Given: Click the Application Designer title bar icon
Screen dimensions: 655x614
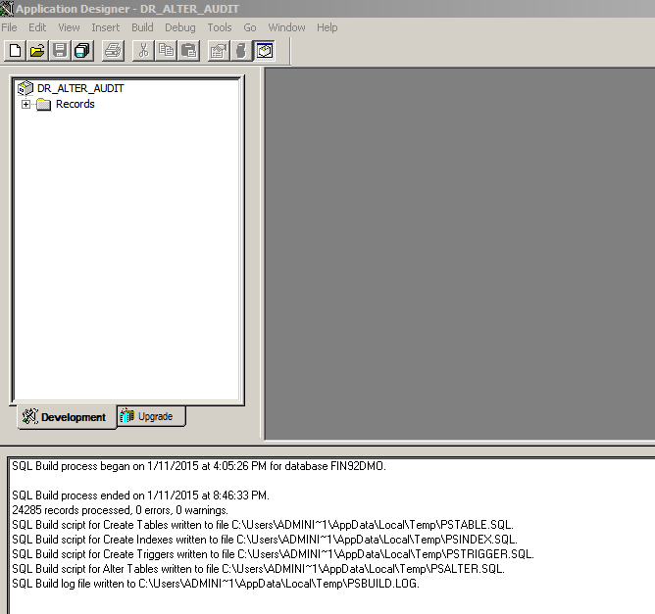Looking at the screenshot, I should [x=7, y=9].
